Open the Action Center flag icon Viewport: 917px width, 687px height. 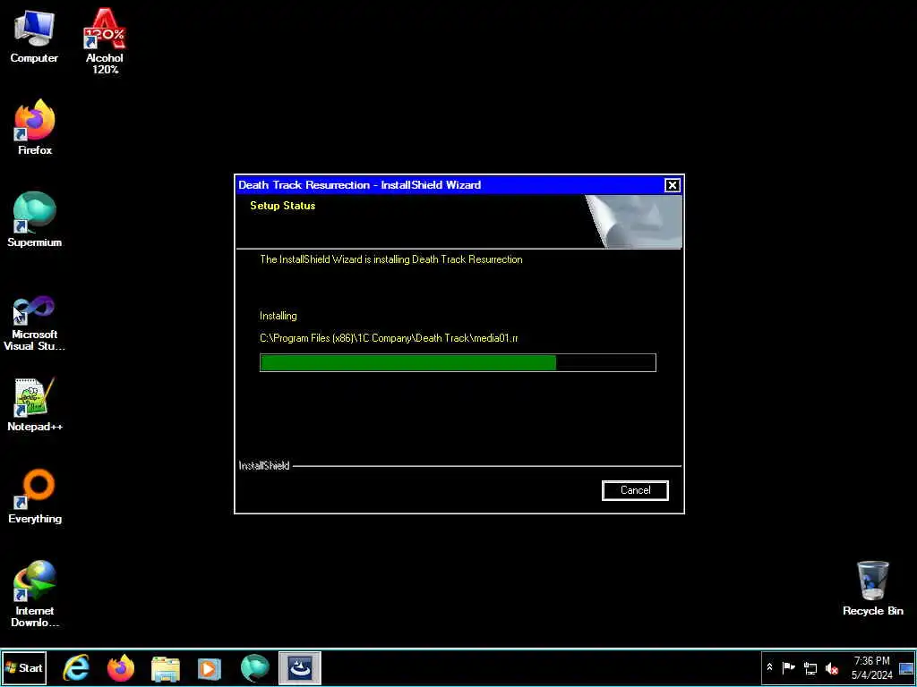pyautogui.click(x=788, y=667)
